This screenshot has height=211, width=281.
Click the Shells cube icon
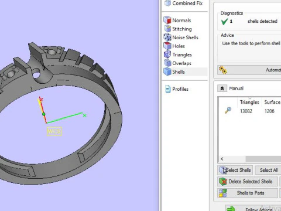point(167,72)
